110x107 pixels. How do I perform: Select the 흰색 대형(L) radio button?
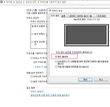[32, 34]
